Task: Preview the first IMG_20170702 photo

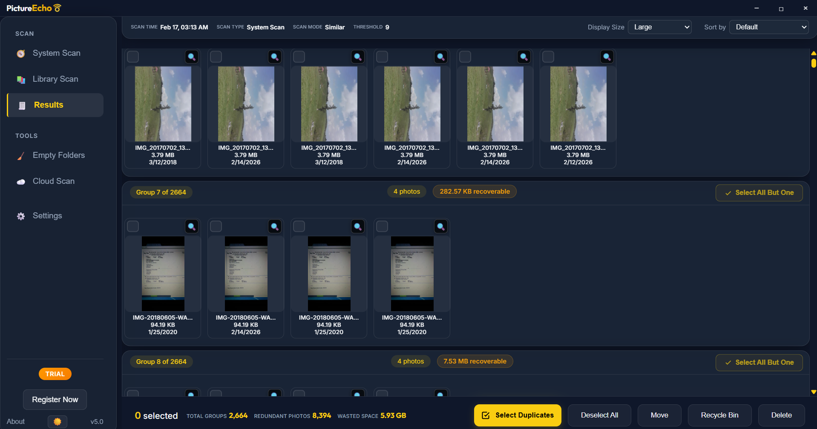Action: 192,56
